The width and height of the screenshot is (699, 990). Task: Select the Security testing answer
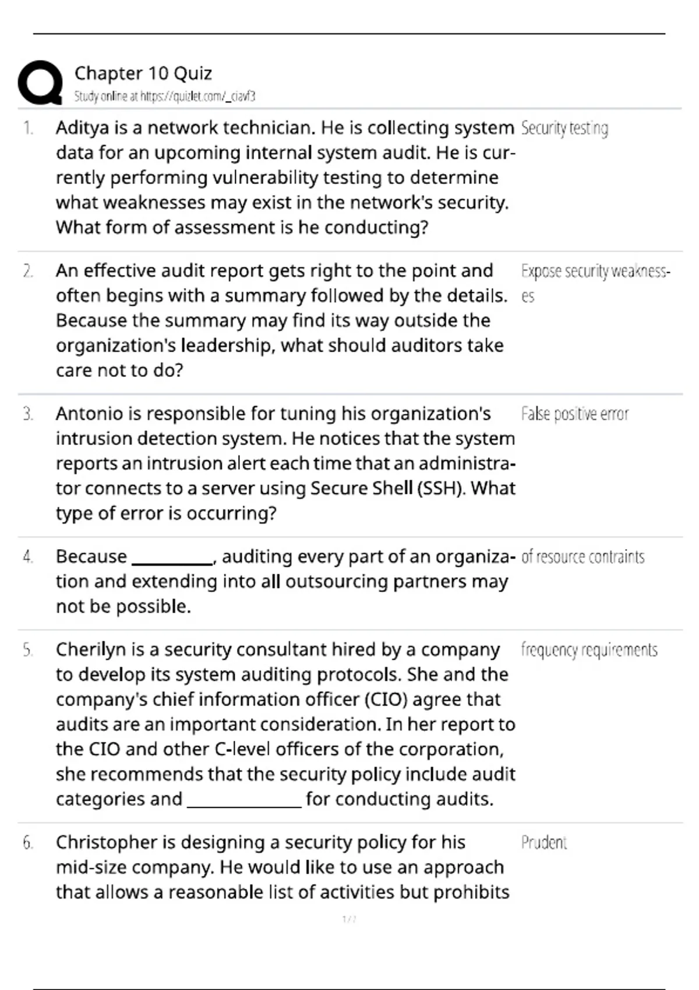click(564, 128)
